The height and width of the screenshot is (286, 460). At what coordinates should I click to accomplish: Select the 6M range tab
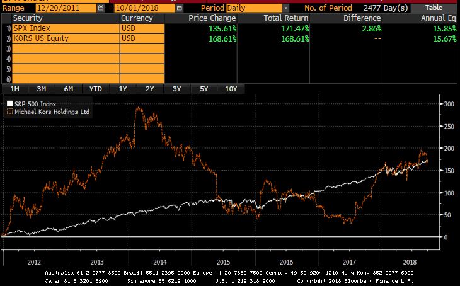click(68, 89)
